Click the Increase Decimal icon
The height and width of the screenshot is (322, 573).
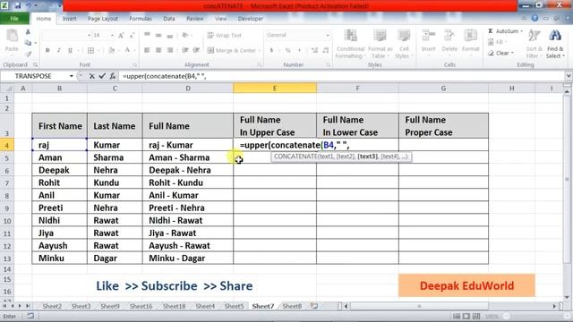314,50
